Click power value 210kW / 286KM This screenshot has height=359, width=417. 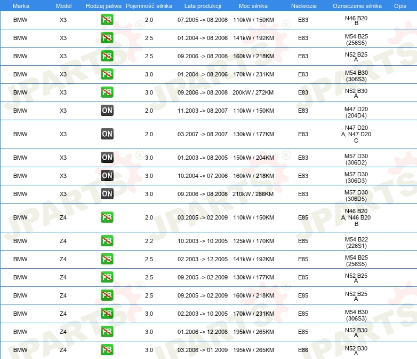coord(253,194)
